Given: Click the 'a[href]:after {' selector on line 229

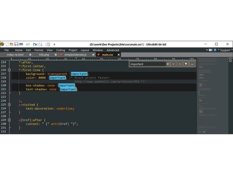Looking at the screenshot, I should tap(32, 120).
